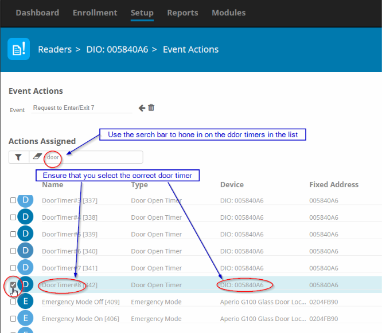Click the Event Actions page icon in header
Screen dimensions: 382x333
tap(18, 50)
